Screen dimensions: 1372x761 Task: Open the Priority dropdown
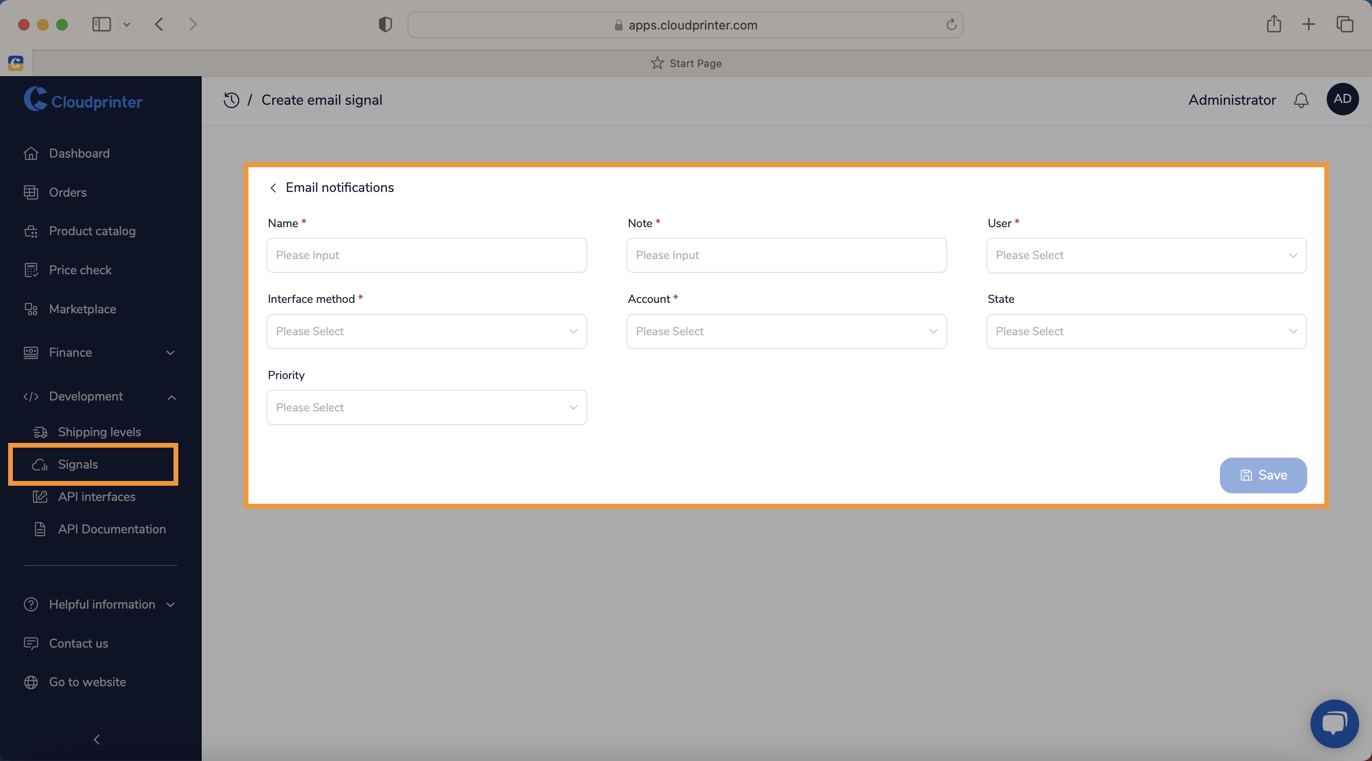[x=427, y=408]
